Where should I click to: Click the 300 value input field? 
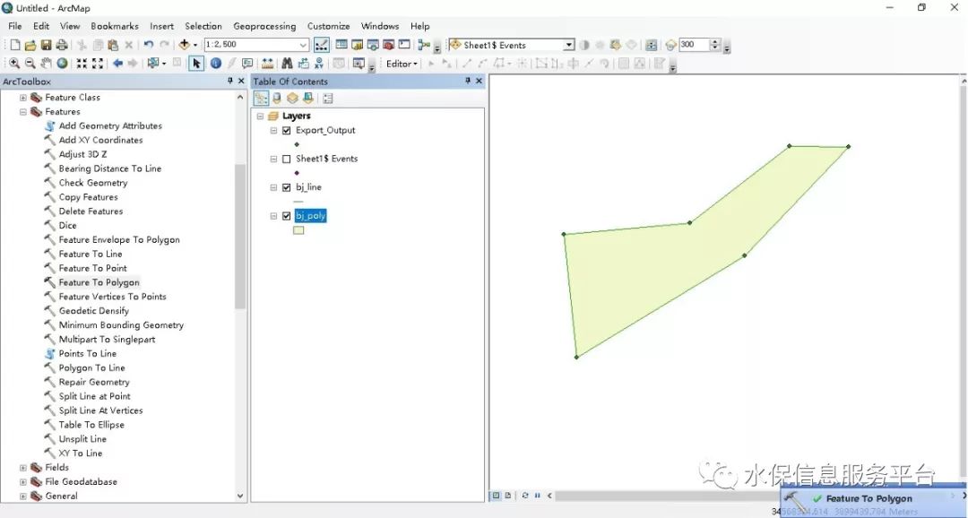pos(694,45)
